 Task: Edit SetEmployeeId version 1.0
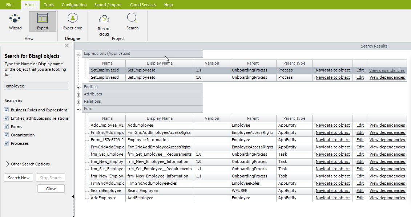360,78
